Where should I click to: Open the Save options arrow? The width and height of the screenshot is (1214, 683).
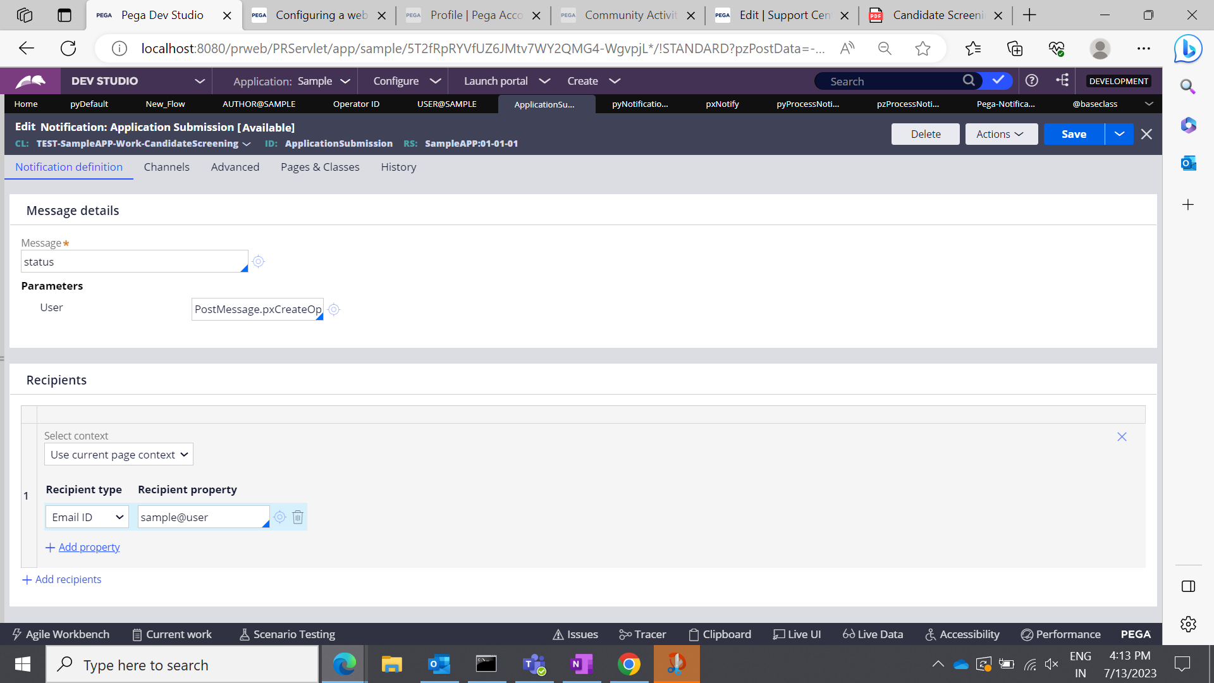[x=1119, y=134]
